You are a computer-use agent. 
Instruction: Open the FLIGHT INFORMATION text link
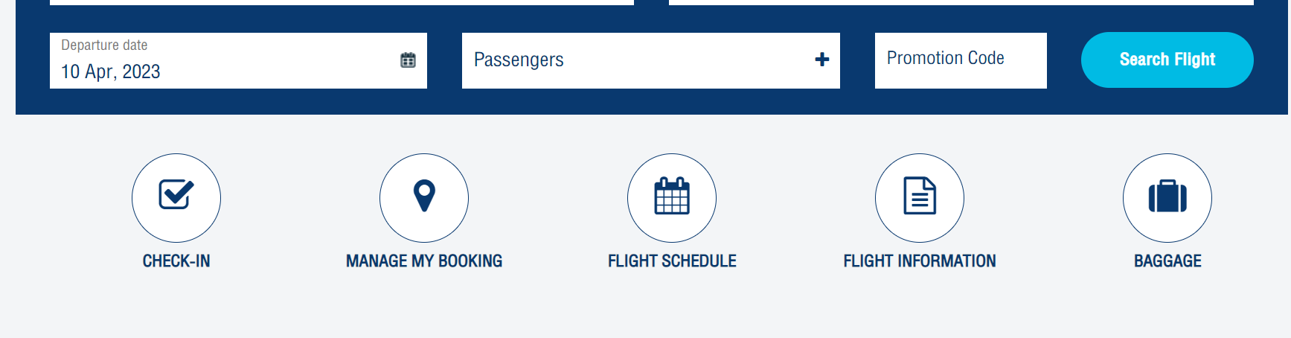920,261
